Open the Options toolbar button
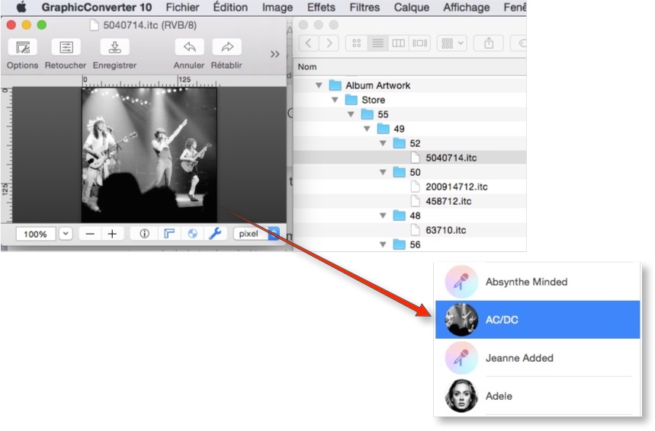This screenshot has width=655, height=431. [x=23, y=47]
